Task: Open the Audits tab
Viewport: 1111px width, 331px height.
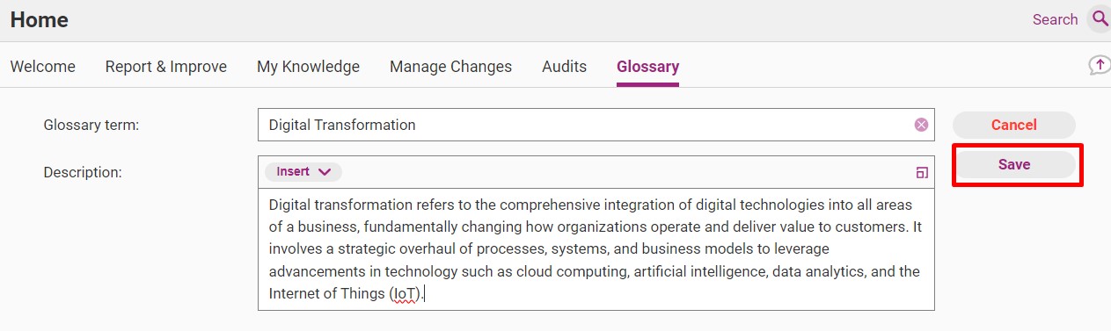Action: [564, 67]
